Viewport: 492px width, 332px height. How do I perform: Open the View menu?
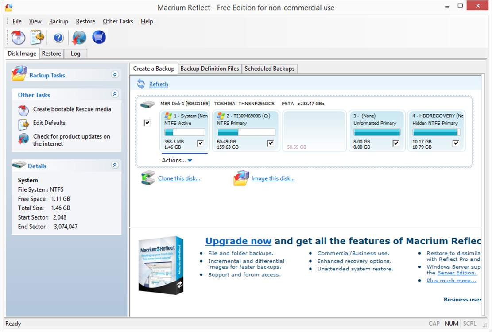pos(35,21)
